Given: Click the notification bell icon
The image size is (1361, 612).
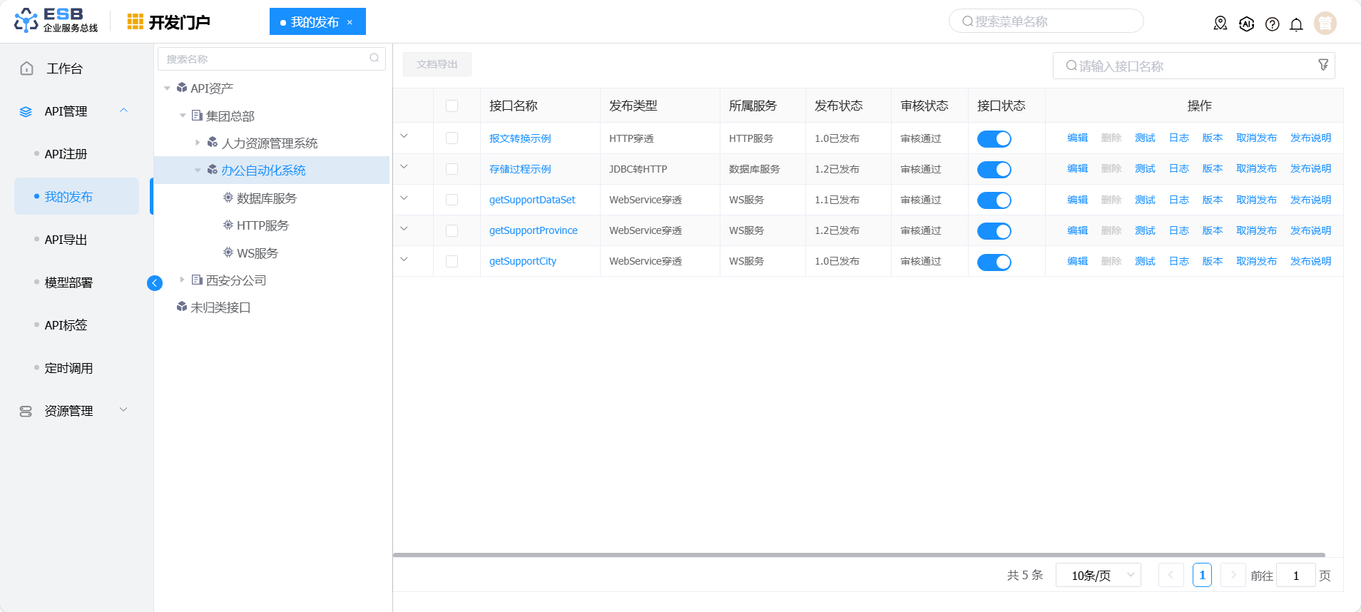Looking at the screenshot, I should (x=1296, y=24).
